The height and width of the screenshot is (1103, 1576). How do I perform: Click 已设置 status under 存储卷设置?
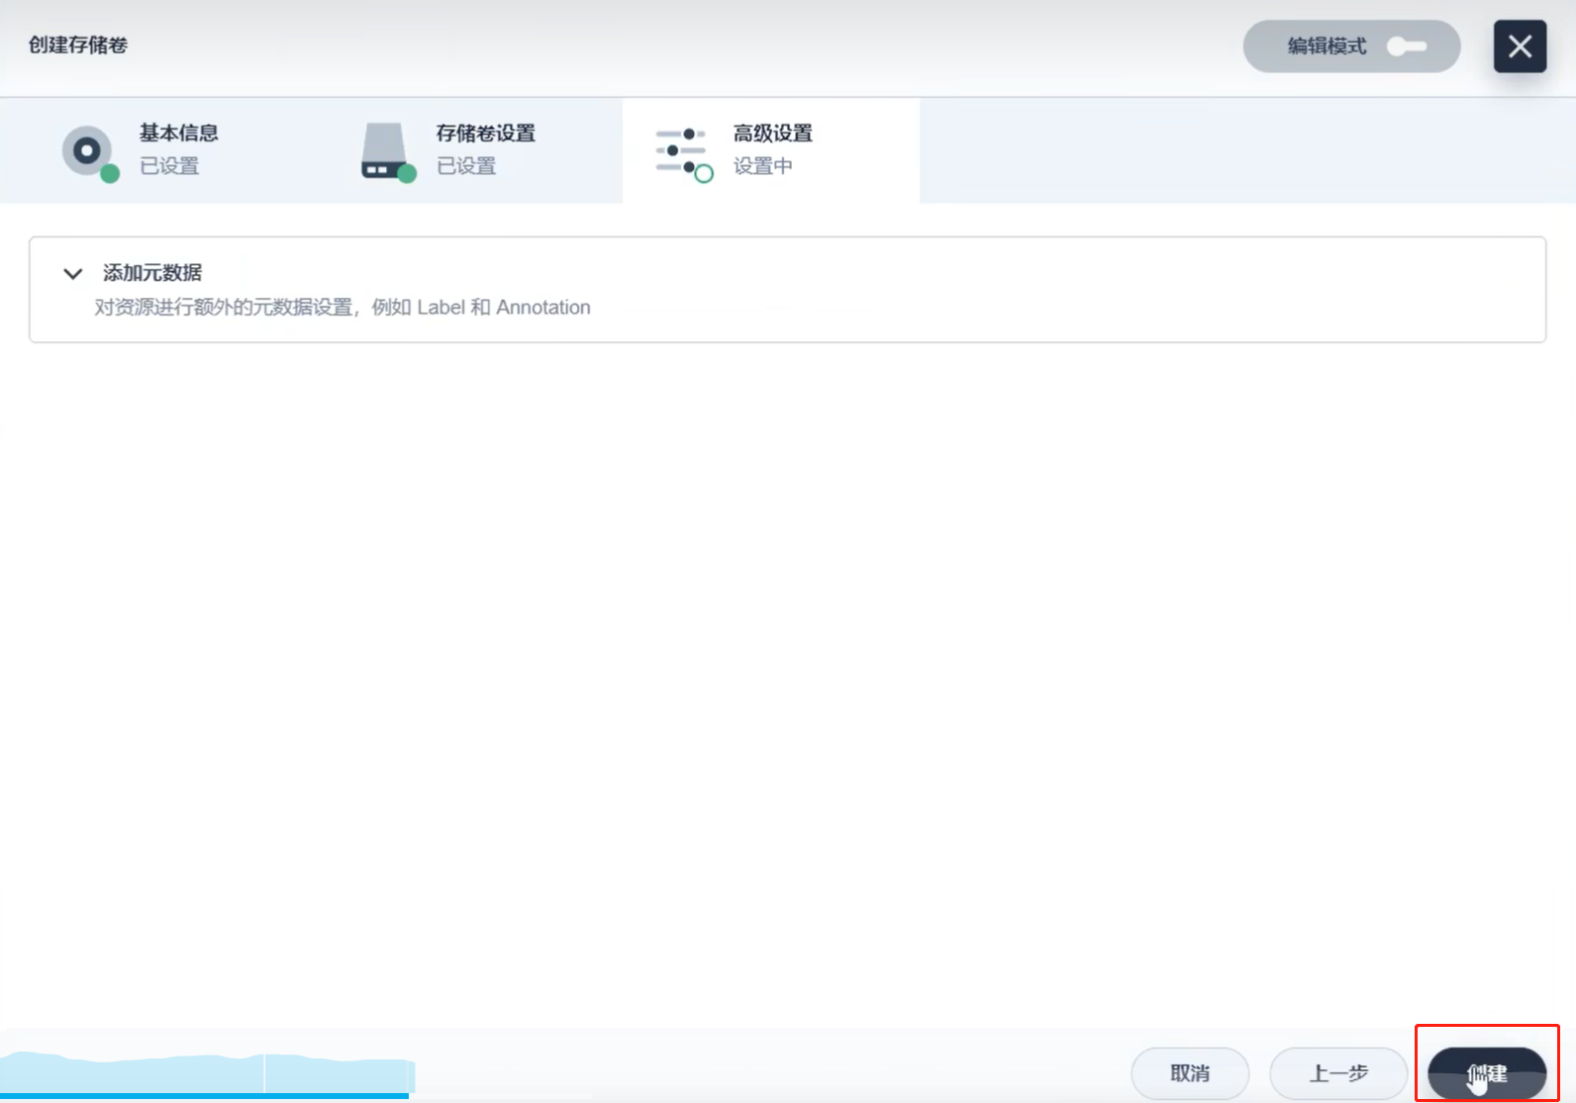[x=466, y=166]
